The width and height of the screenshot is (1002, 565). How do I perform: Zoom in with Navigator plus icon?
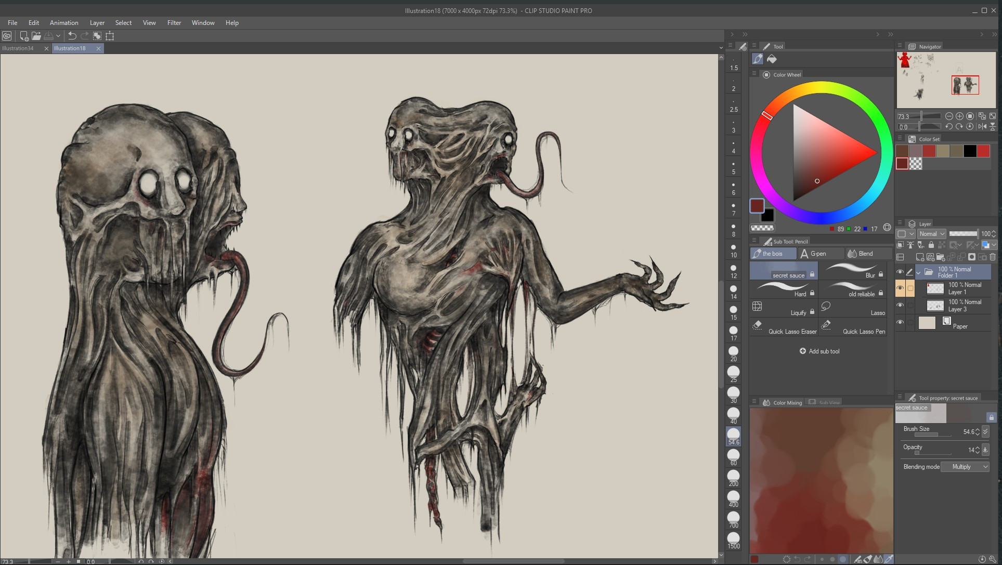point(959,116)
